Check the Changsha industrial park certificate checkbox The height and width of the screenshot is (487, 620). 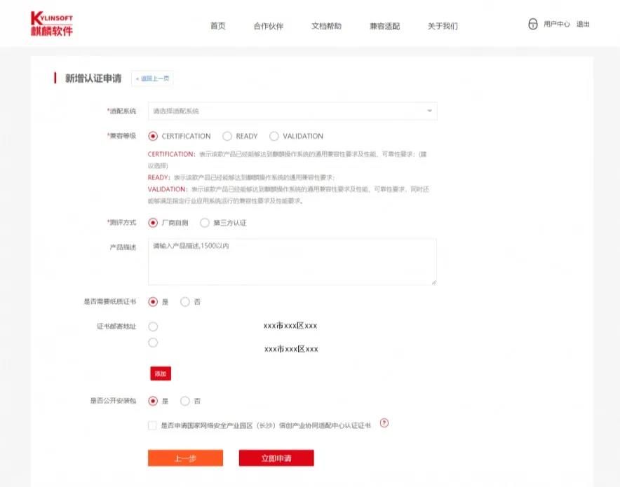coord(153,425)
